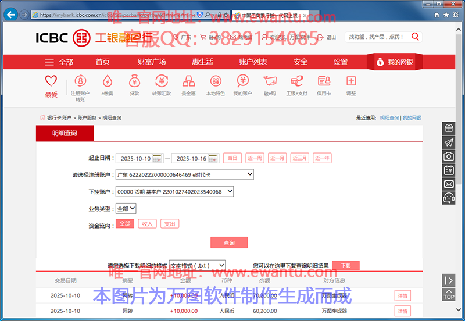The height and width of the screenshot is (321, 465).
Task: Jump to top with TOP button
Action: point(449,294)
